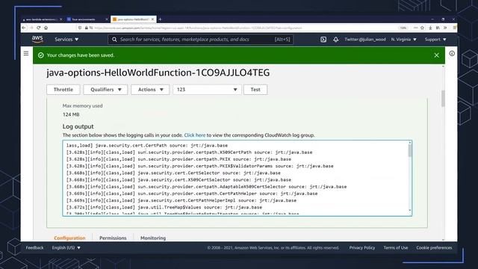The height and width of the screenshot is (269, 478).
Task: Open the Terms of Use link
Action: pos(395,247)
